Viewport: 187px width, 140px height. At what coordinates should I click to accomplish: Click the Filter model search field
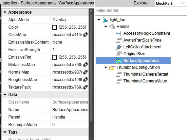tap(141, 11)
